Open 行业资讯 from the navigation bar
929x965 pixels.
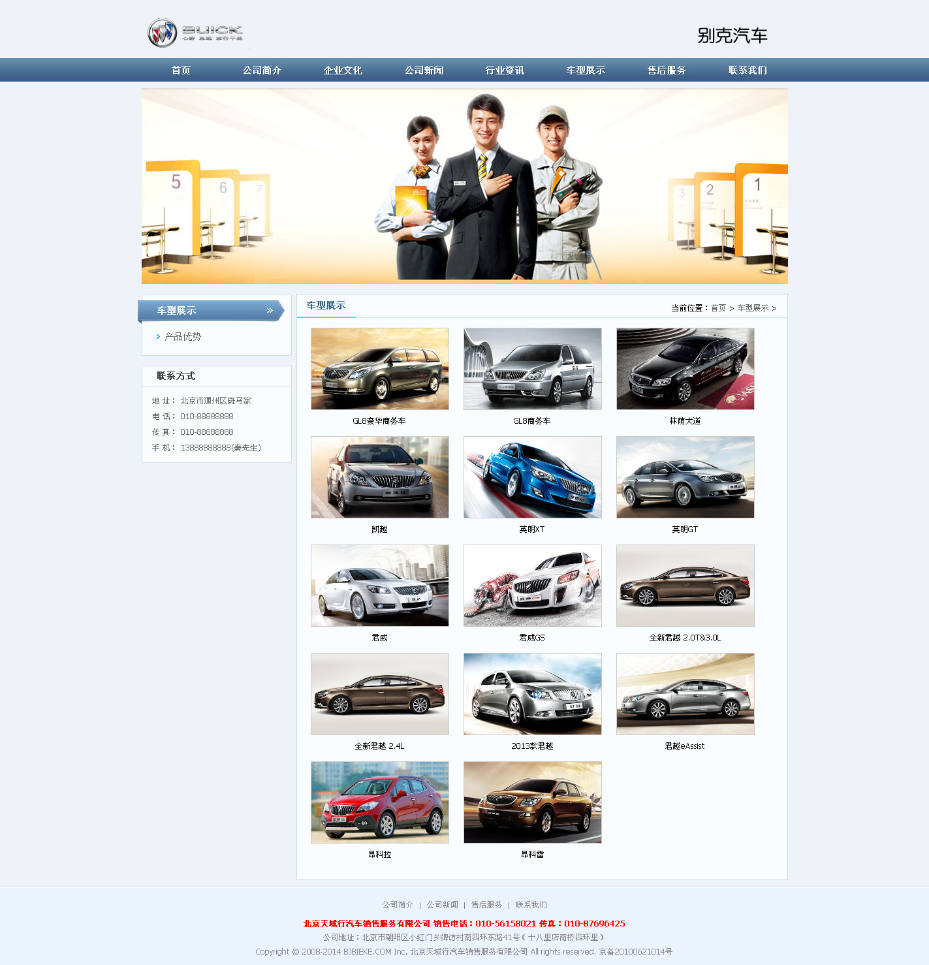click(505, 71)
